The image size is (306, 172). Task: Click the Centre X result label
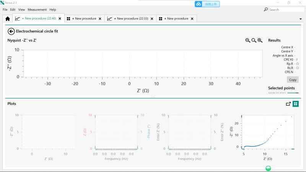pyautogui.click(x=287, y=47)
